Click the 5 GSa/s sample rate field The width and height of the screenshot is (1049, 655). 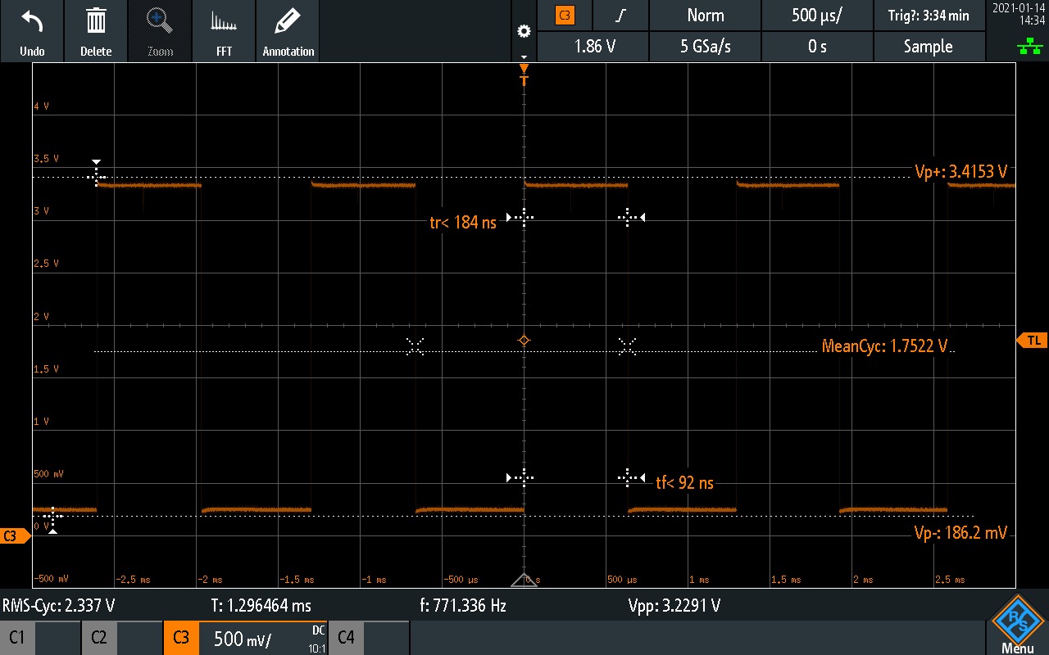(705, 47)
